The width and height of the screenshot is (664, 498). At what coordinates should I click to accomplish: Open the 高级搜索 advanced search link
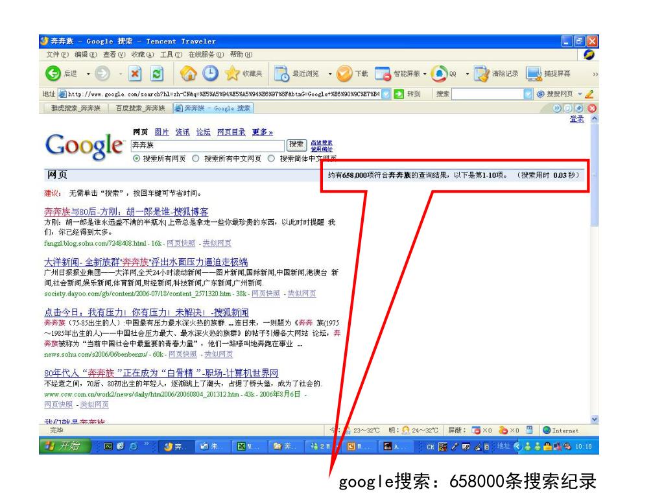pos(322,143)
